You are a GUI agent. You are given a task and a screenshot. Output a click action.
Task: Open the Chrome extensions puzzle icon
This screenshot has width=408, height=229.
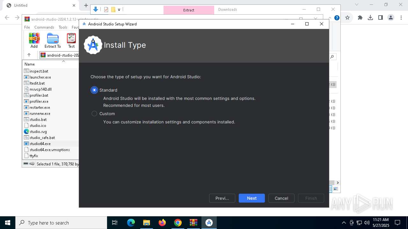pyautogui.click(x=360, y=18)
